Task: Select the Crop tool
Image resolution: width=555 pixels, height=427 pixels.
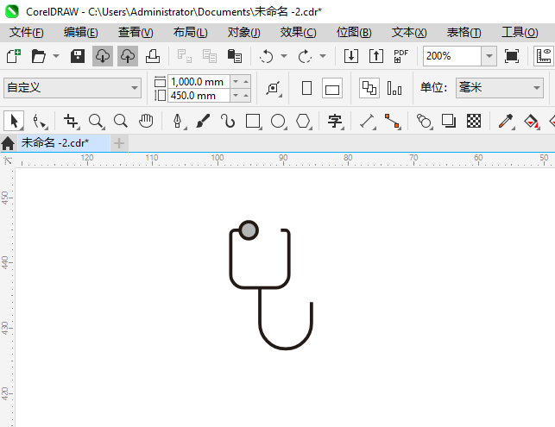Action: [x=71, y=121]
